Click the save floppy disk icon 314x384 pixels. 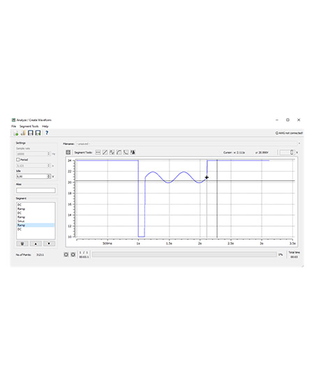click(x=31, y=133)
